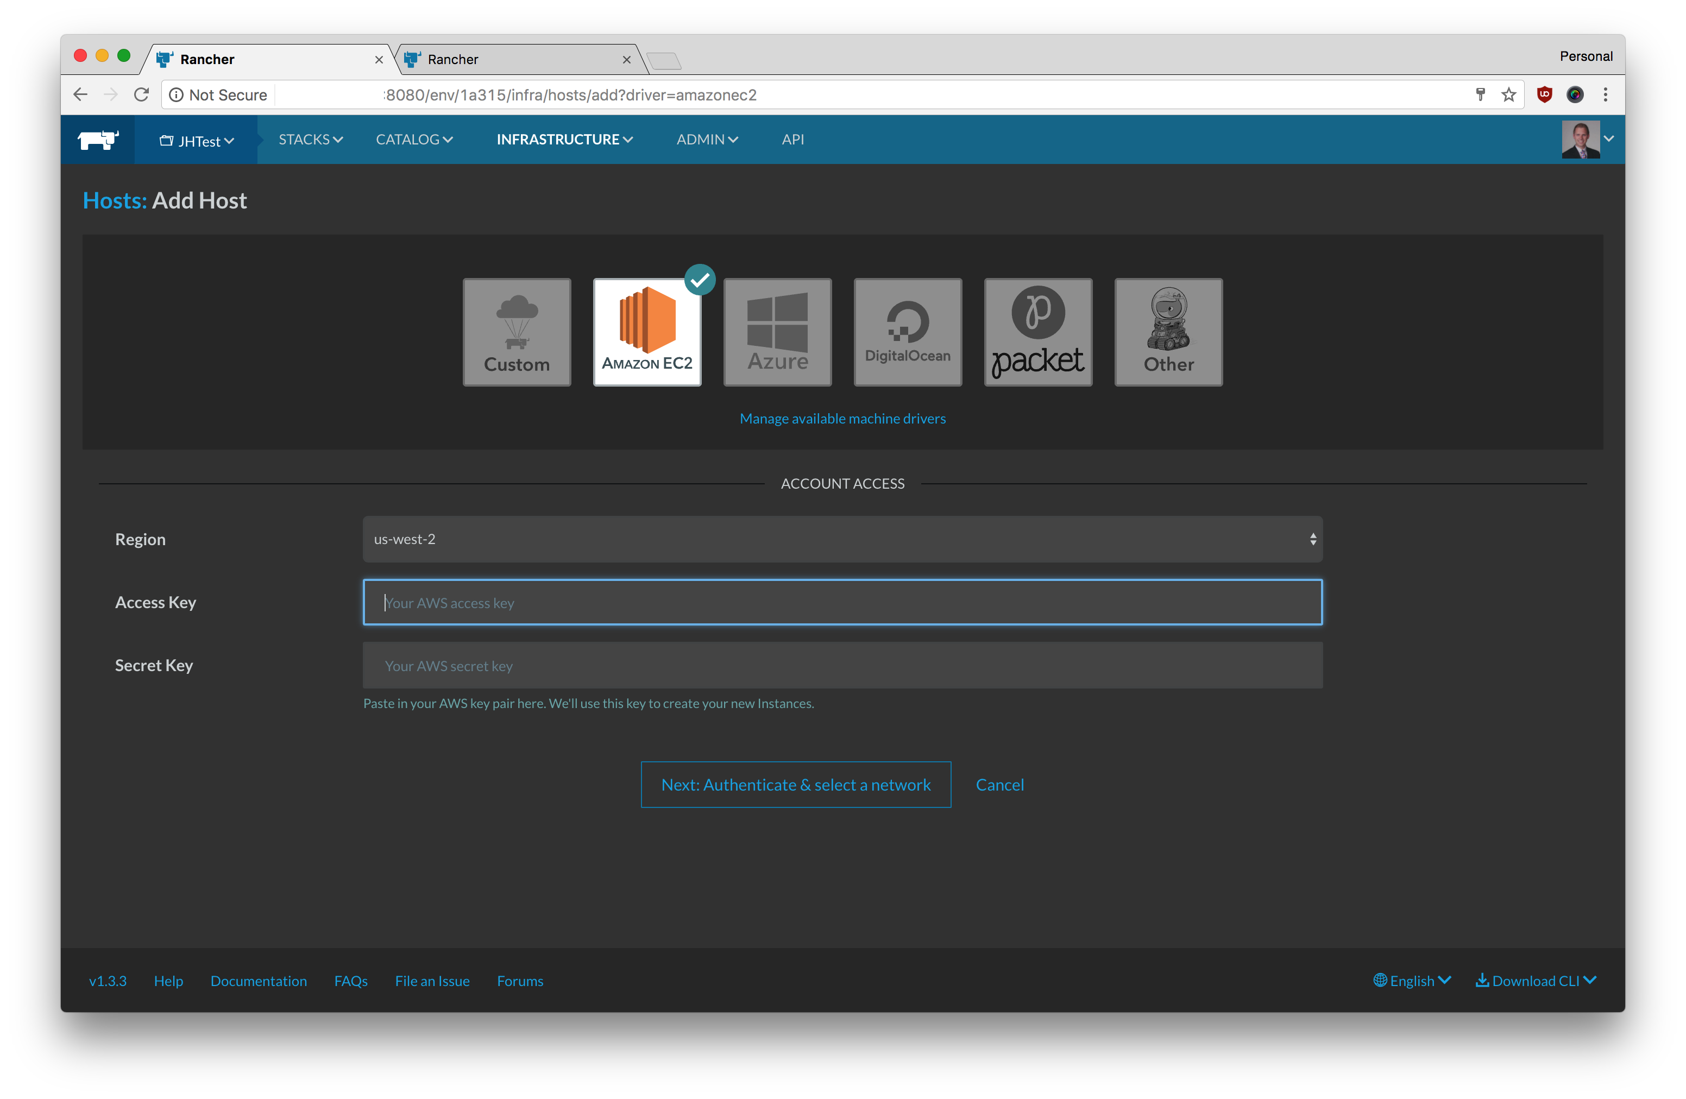Click the circular color extension icon
The image size is (1686, 1099).
point(1575,94)
